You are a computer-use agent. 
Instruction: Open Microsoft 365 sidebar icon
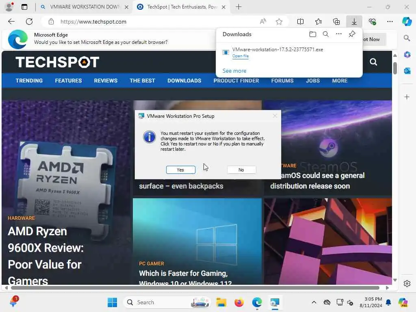tap(407, 55)
